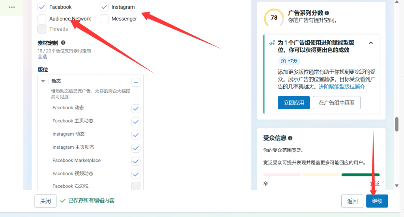Click the 全选 link
The image size is (404, 217).
point(42,56)
